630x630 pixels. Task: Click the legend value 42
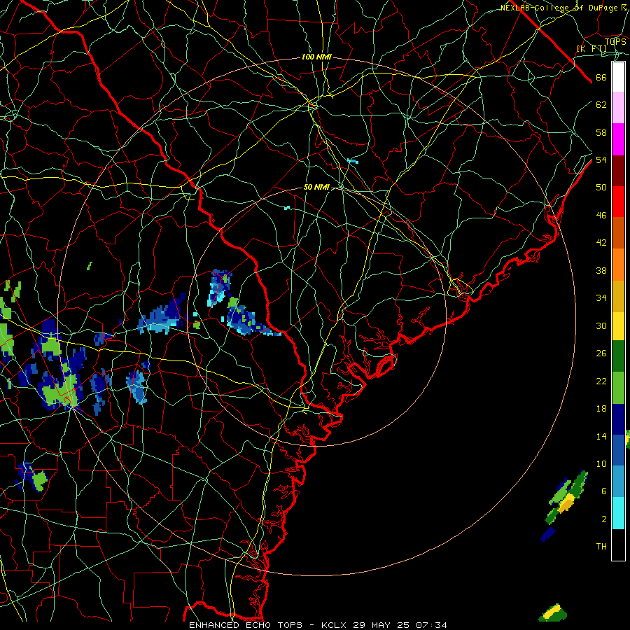(x=601, y=243)
